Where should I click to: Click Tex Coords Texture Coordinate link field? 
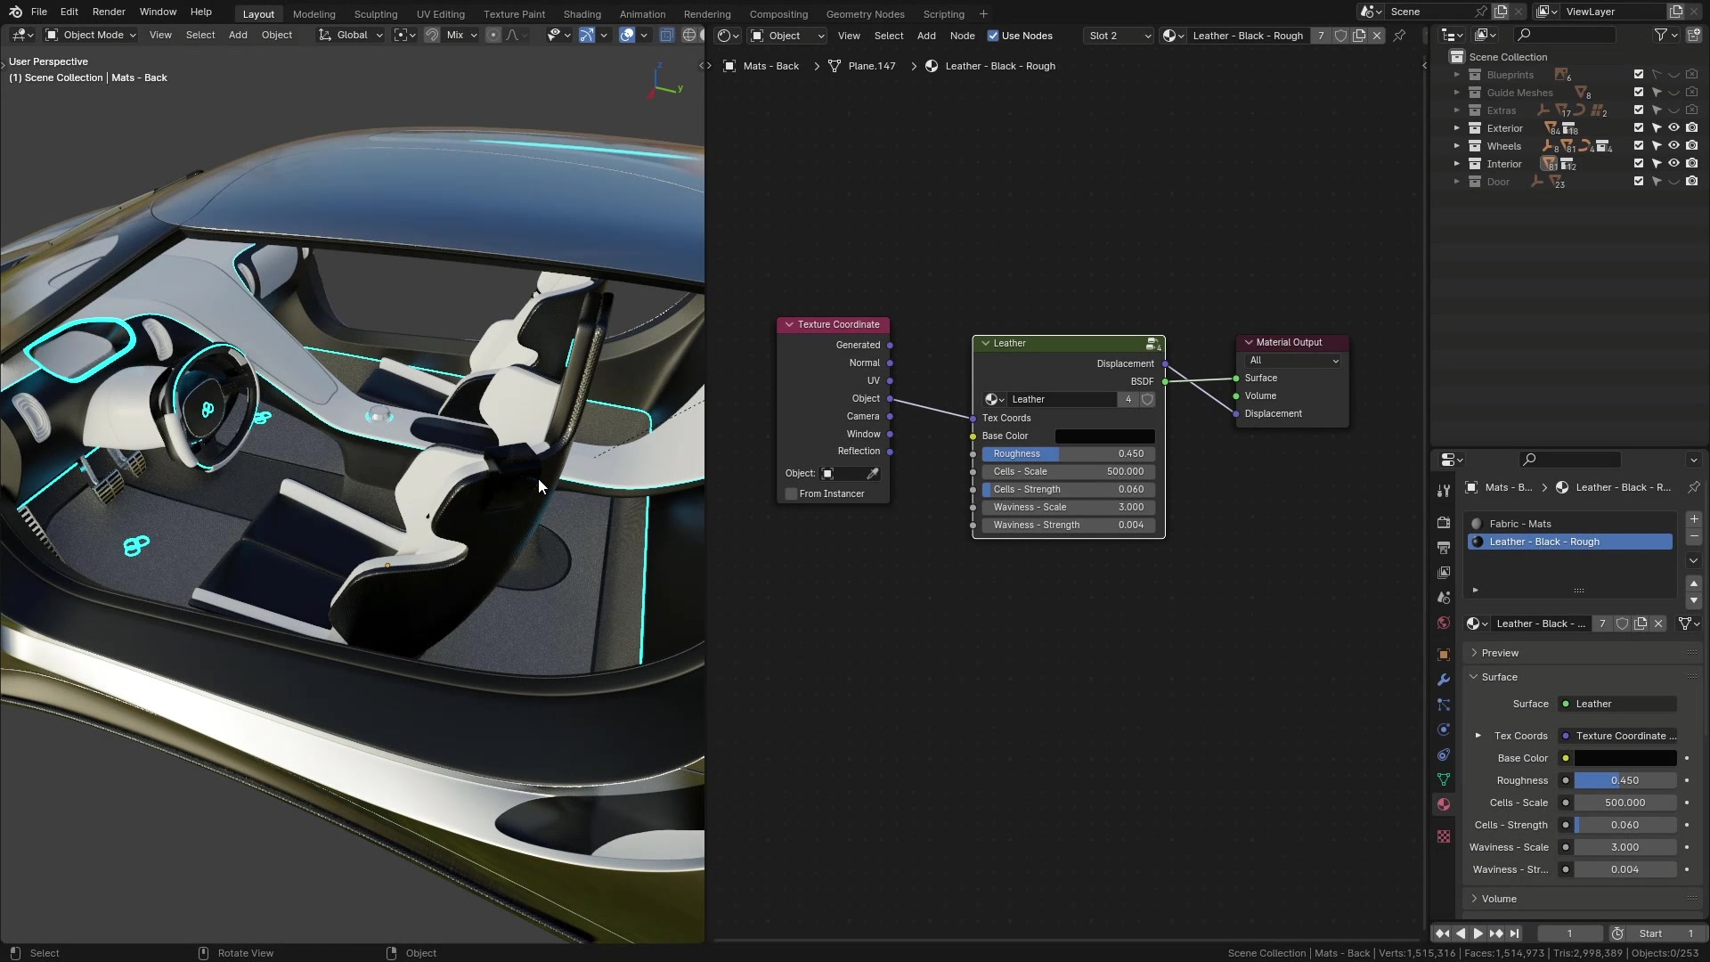tap(1616, 736)
